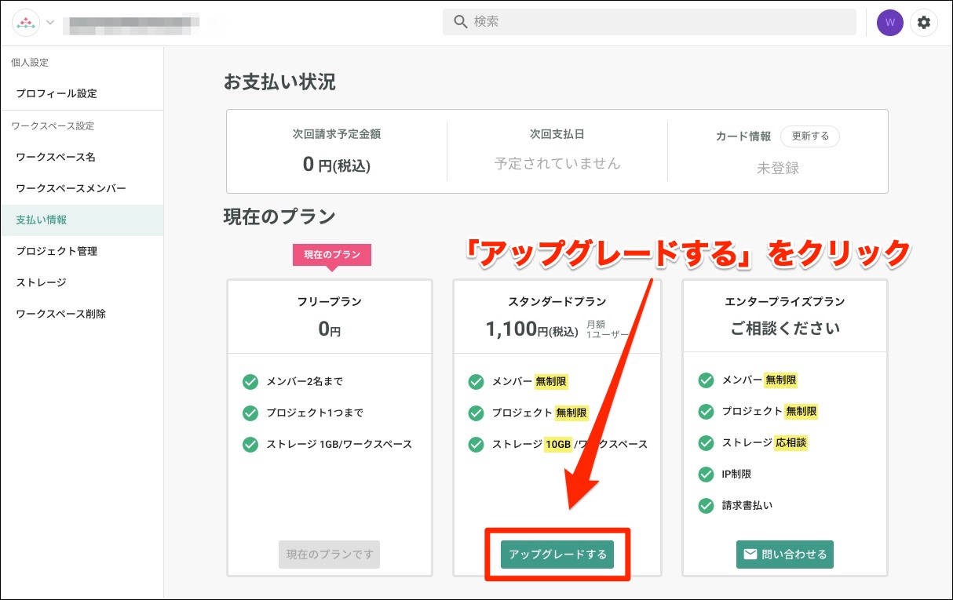Go to ワークスペースメンバー settings
The image size is (953, 600).
point(71,188)
